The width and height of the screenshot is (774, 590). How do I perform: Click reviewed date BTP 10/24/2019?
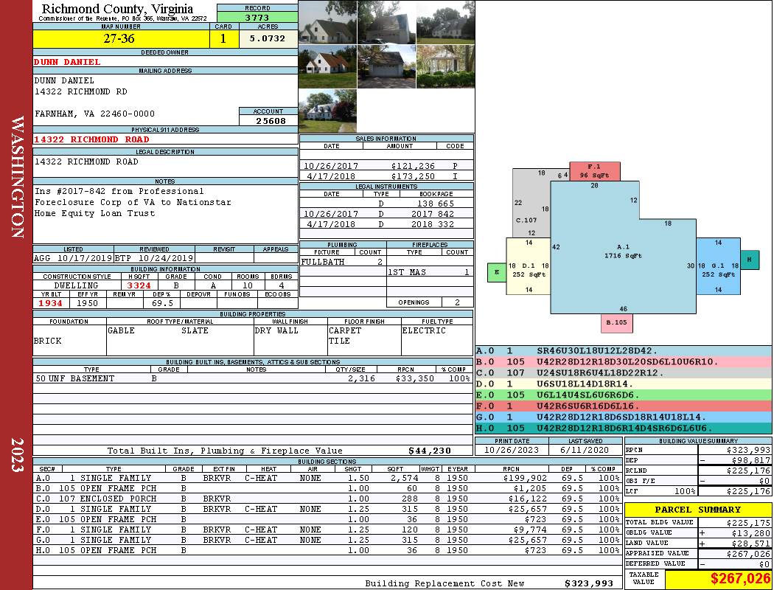pyautogui.click(x=154, y=257)
